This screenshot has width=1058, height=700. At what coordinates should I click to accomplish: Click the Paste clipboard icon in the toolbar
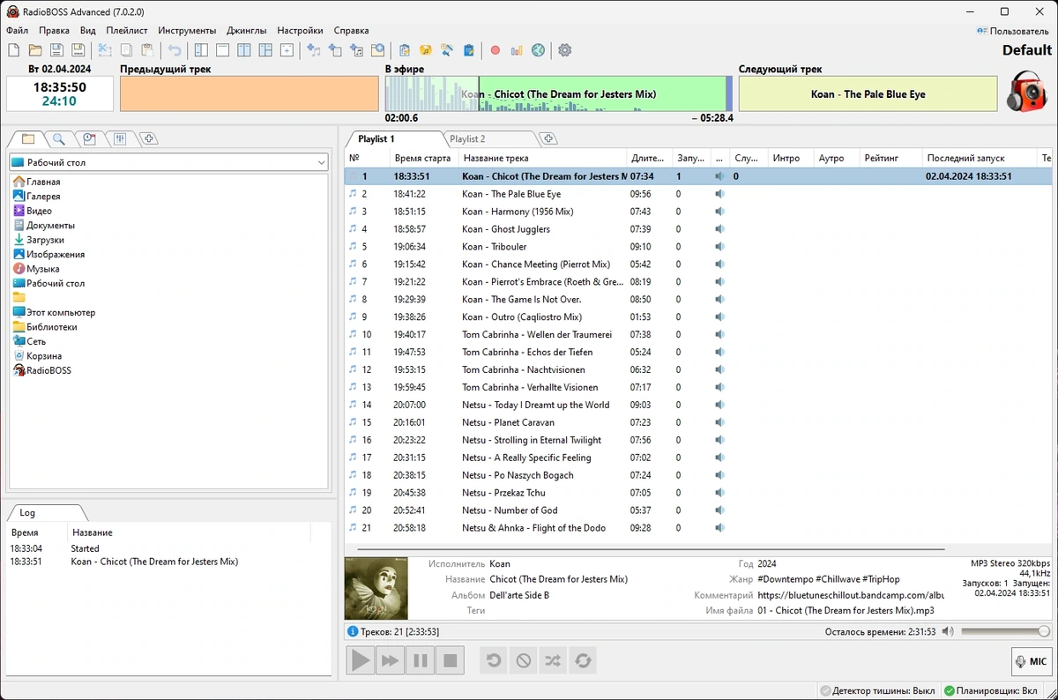click(148, 50)
